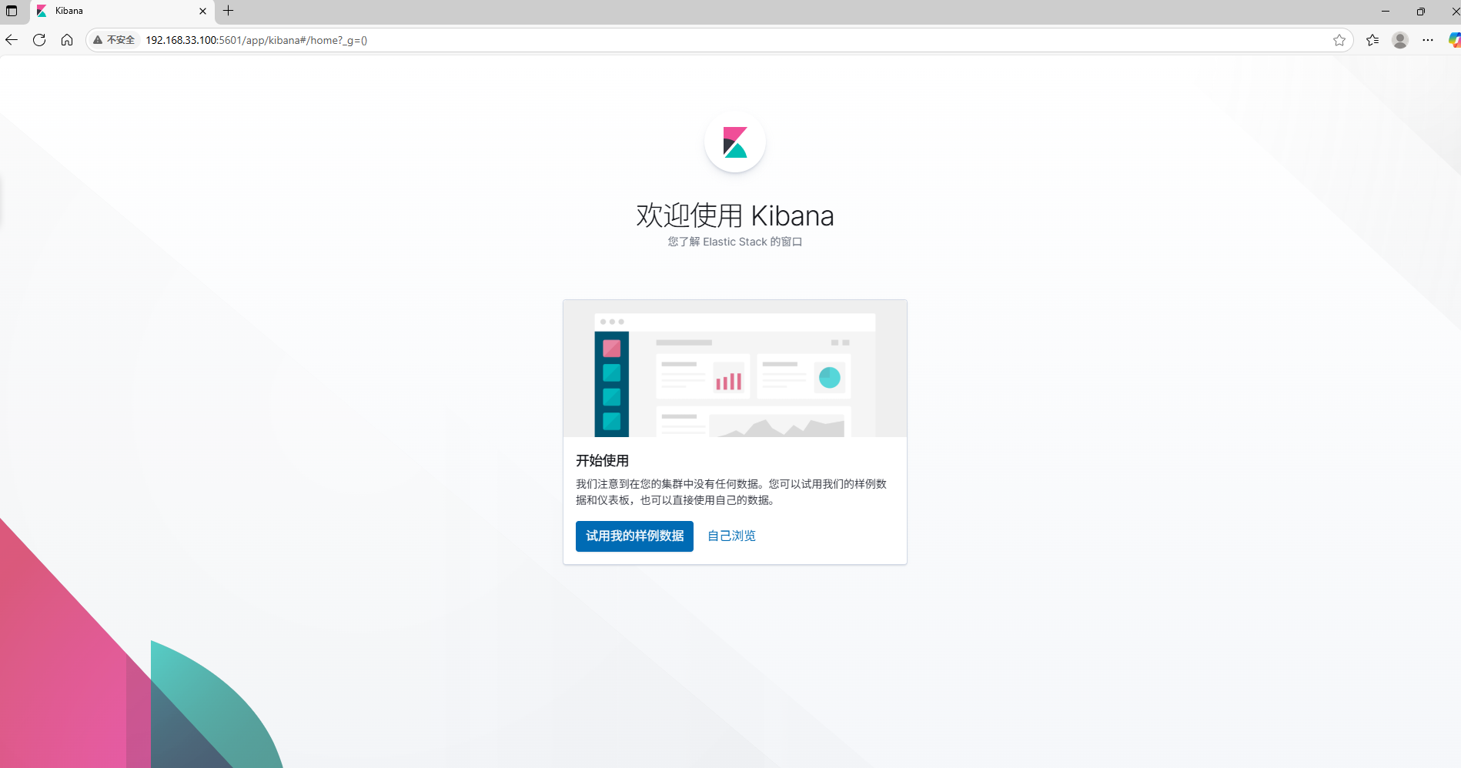
Task: Click the 您了解 Elastic Stack 的窗口 subtitle
Action: coord(735,242)
